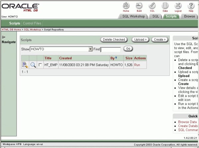
Task: Follow the SQL Workshop breadcrumb link
Action: coord(33,29)
